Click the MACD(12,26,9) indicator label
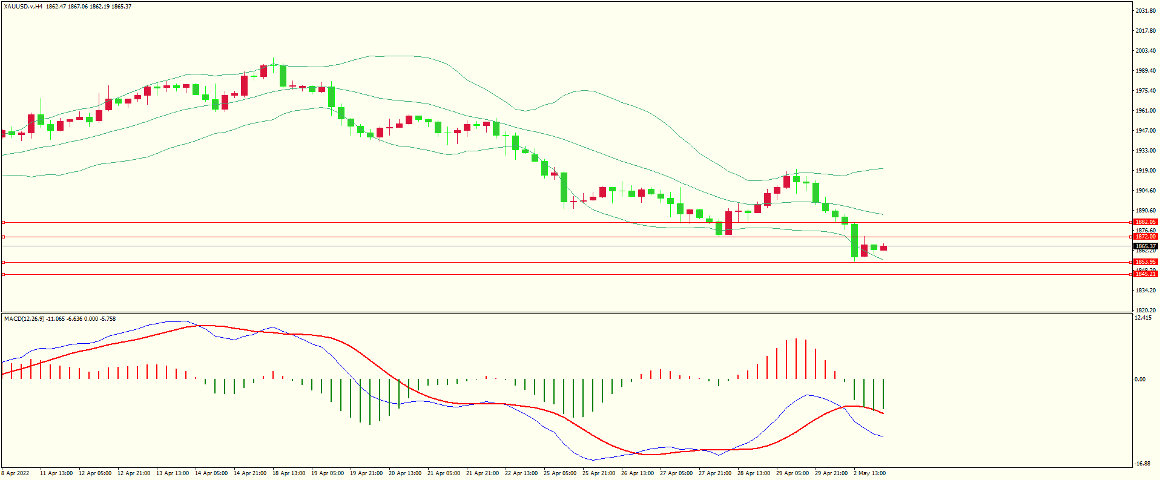Screen dimensions: 1160x480 click(24, 318)
